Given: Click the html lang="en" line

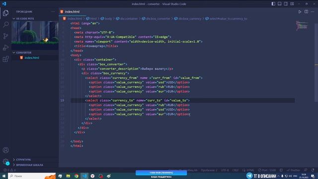Looking at the screenshot, I should click(85, 23).
